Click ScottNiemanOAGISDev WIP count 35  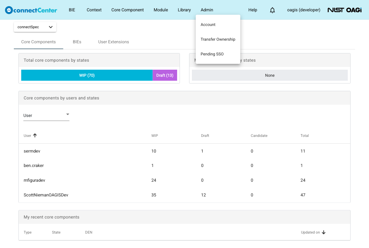click(x=154, y=195)
